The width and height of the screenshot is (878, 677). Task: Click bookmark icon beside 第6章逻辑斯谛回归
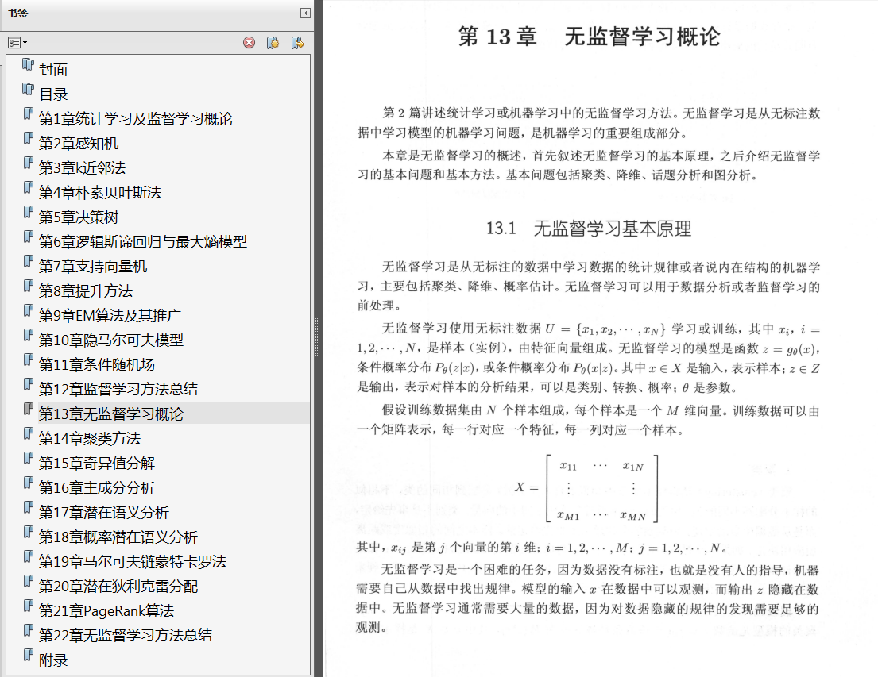pos(28,237)
